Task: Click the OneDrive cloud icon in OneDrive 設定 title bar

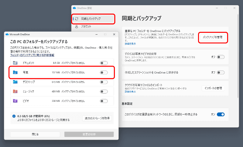Action: (x=74, y=8)
